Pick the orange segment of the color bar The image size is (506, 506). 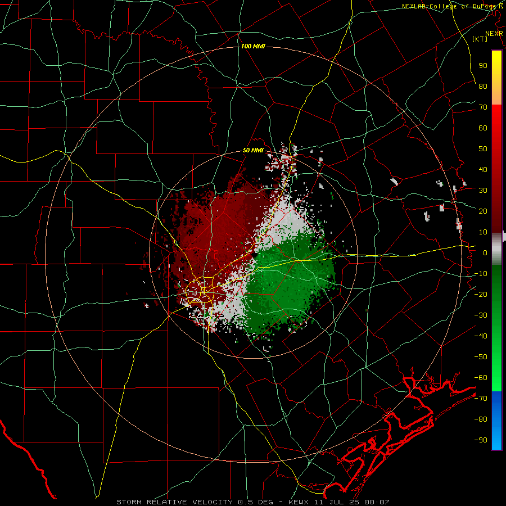(496, 95)
